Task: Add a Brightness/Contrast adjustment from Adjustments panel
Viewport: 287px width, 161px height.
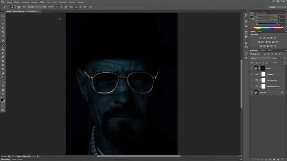Action: click(x=261, y=38)
